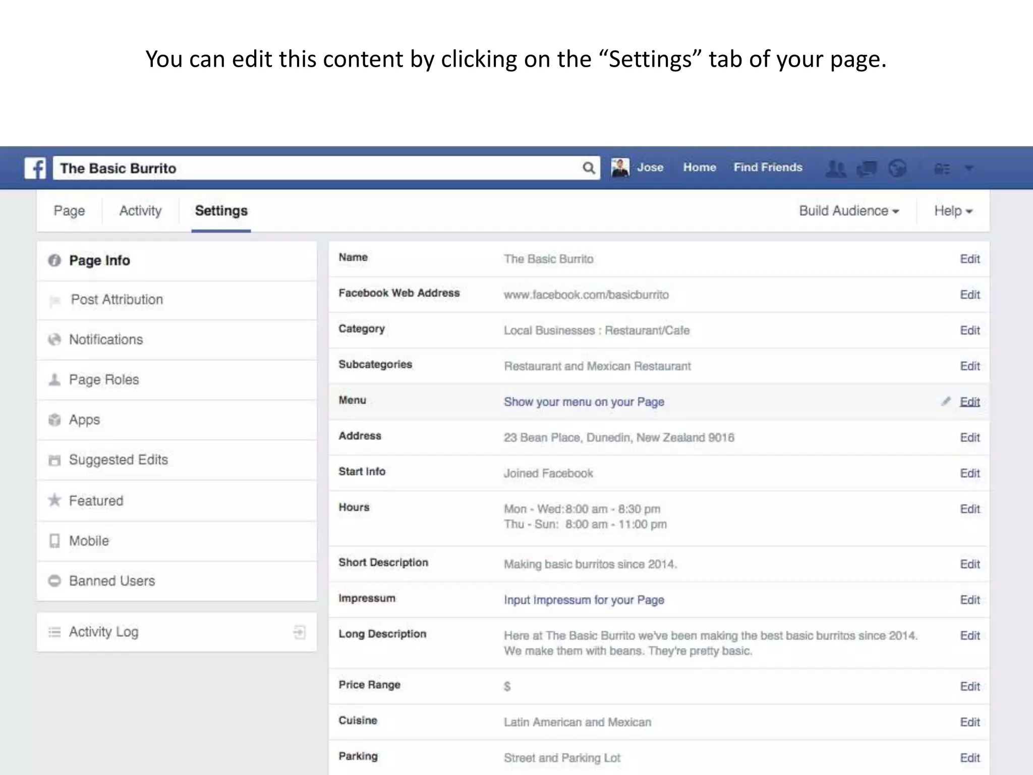Edit the Long Description row

tap(969, 636)
